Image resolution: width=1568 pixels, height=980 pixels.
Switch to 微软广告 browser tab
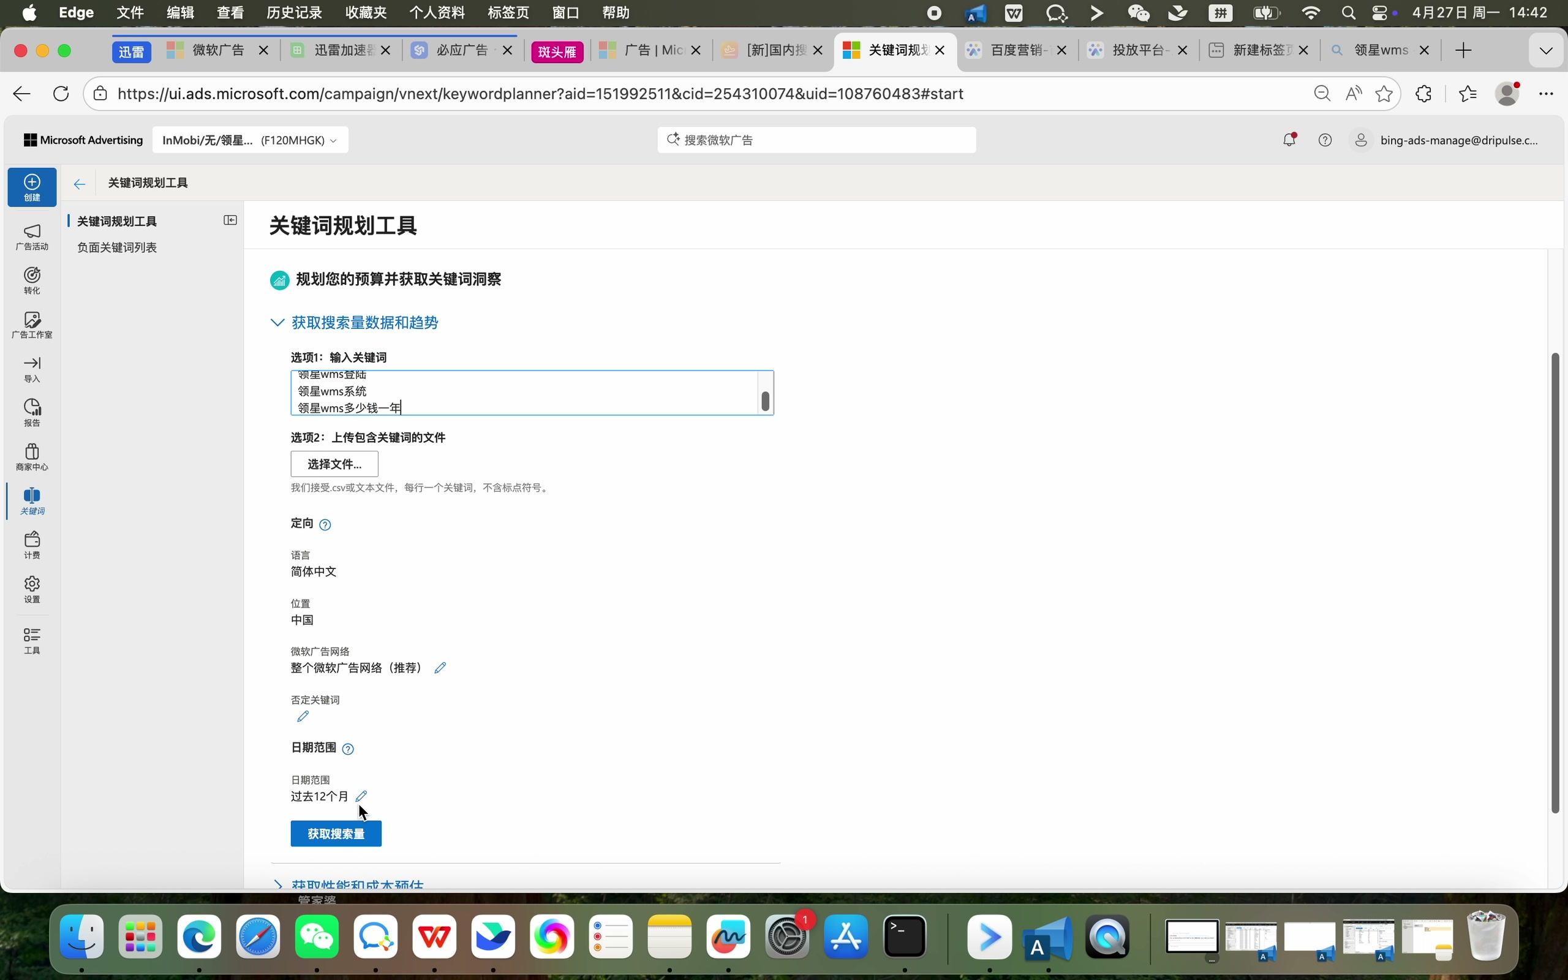[x=217, y=51]
